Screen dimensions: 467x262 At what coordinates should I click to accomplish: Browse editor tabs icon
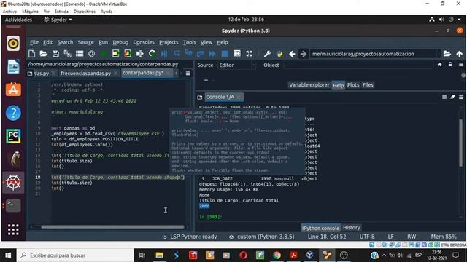click(x=30, y=74)
